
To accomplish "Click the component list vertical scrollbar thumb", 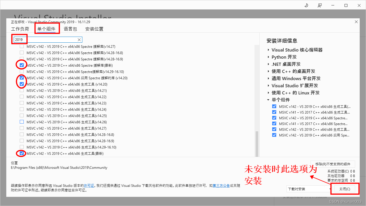I will 257,144.
